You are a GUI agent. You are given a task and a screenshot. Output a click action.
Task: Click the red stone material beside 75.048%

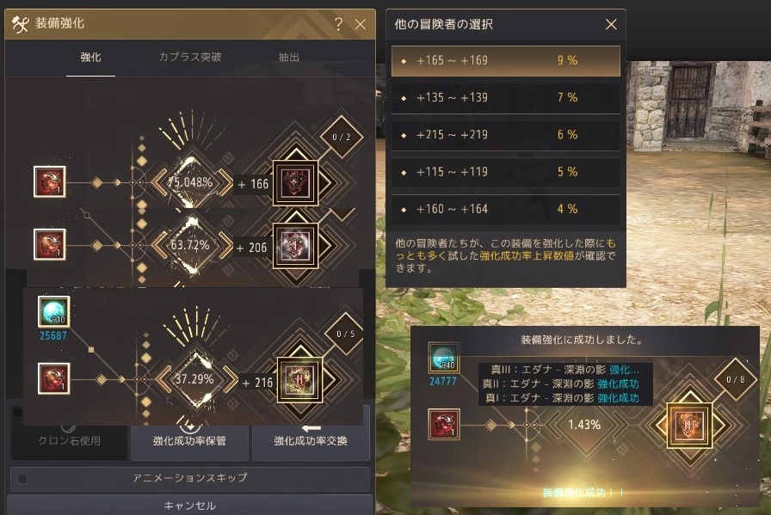click(x=50, y=181)
